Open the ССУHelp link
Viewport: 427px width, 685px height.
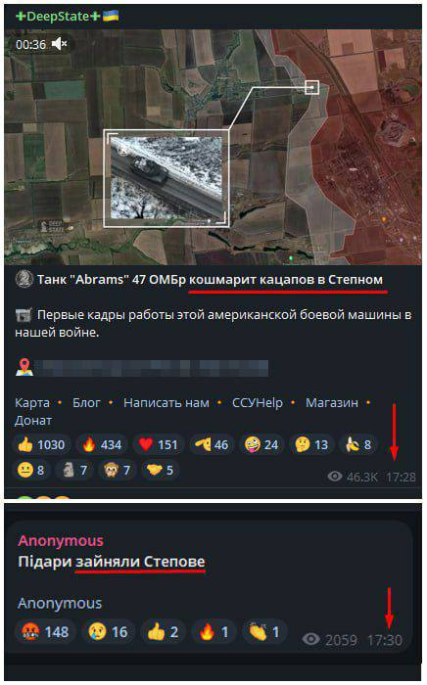pyautogui.click(x=258, y=403)
